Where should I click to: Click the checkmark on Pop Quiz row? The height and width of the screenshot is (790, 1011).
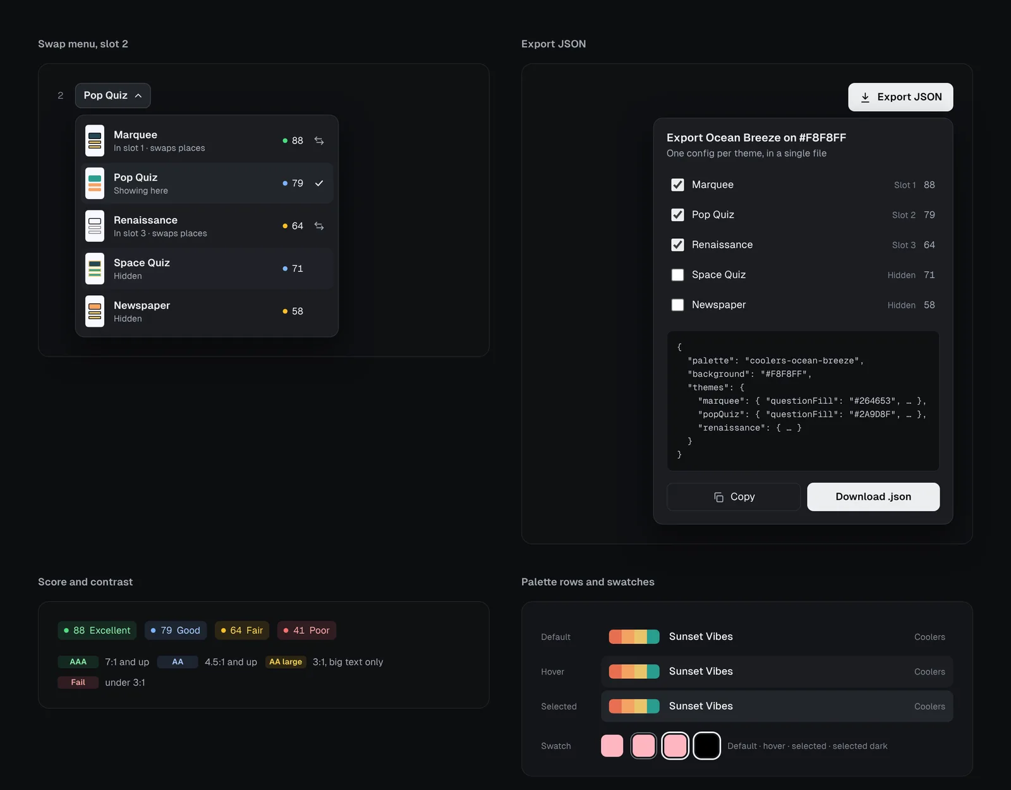point(319,183)
